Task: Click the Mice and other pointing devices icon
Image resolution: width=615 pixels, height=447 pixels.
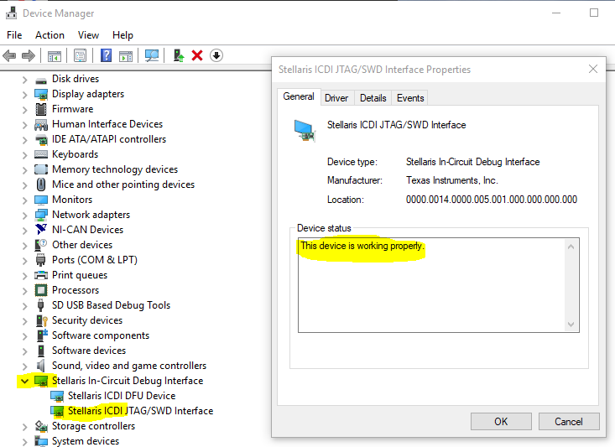Action: click(41, 185)
